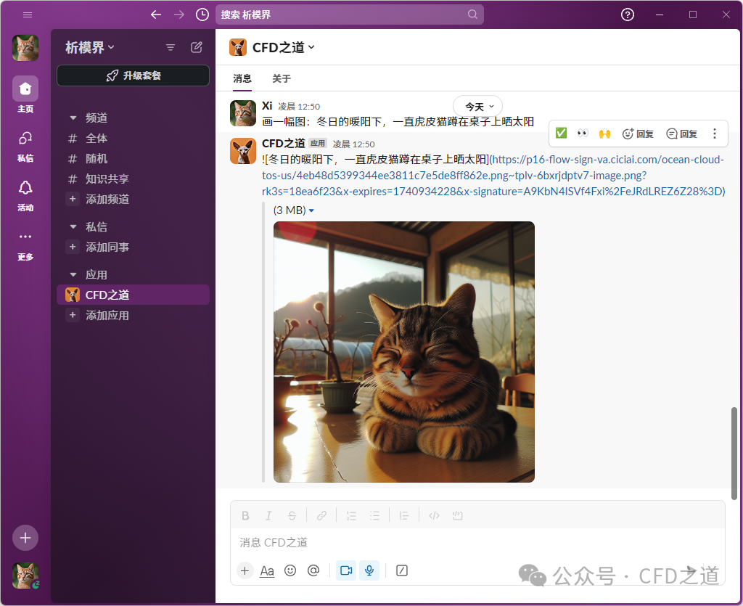Viewport: 743px width, 606px height.
Task: Focus the 搜索 析模界 search field
Action: coord(350,15)
